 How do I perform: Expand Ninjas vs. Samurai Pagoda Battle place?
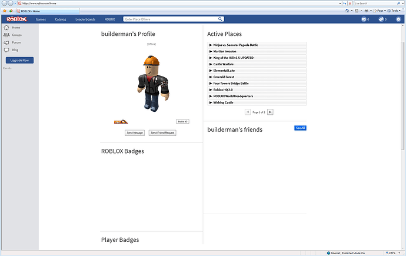257,45
